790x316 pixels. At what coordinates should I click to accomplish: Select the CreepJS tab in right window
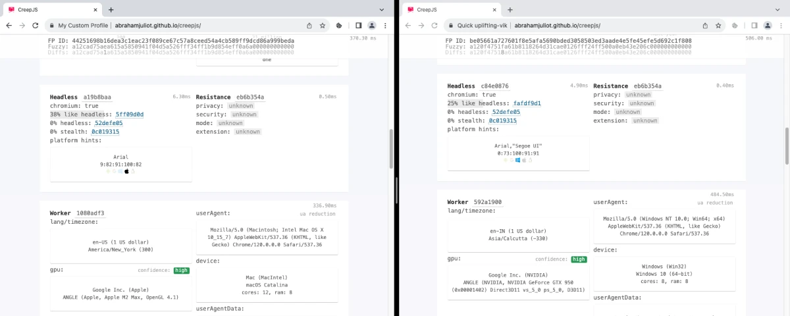click(452, 10)
